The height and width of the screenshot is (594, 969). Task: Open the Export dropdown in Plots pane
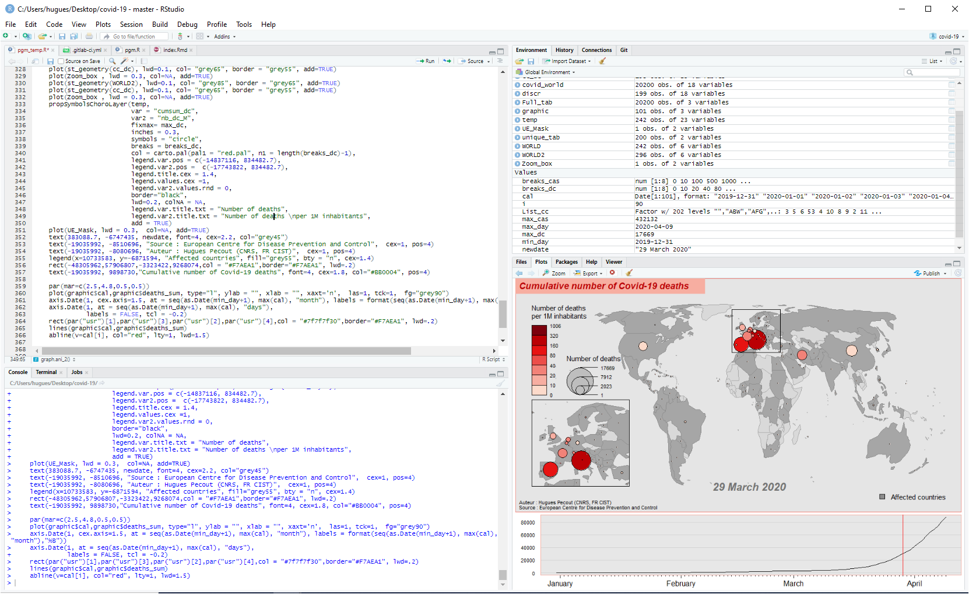tap(589, 273)
